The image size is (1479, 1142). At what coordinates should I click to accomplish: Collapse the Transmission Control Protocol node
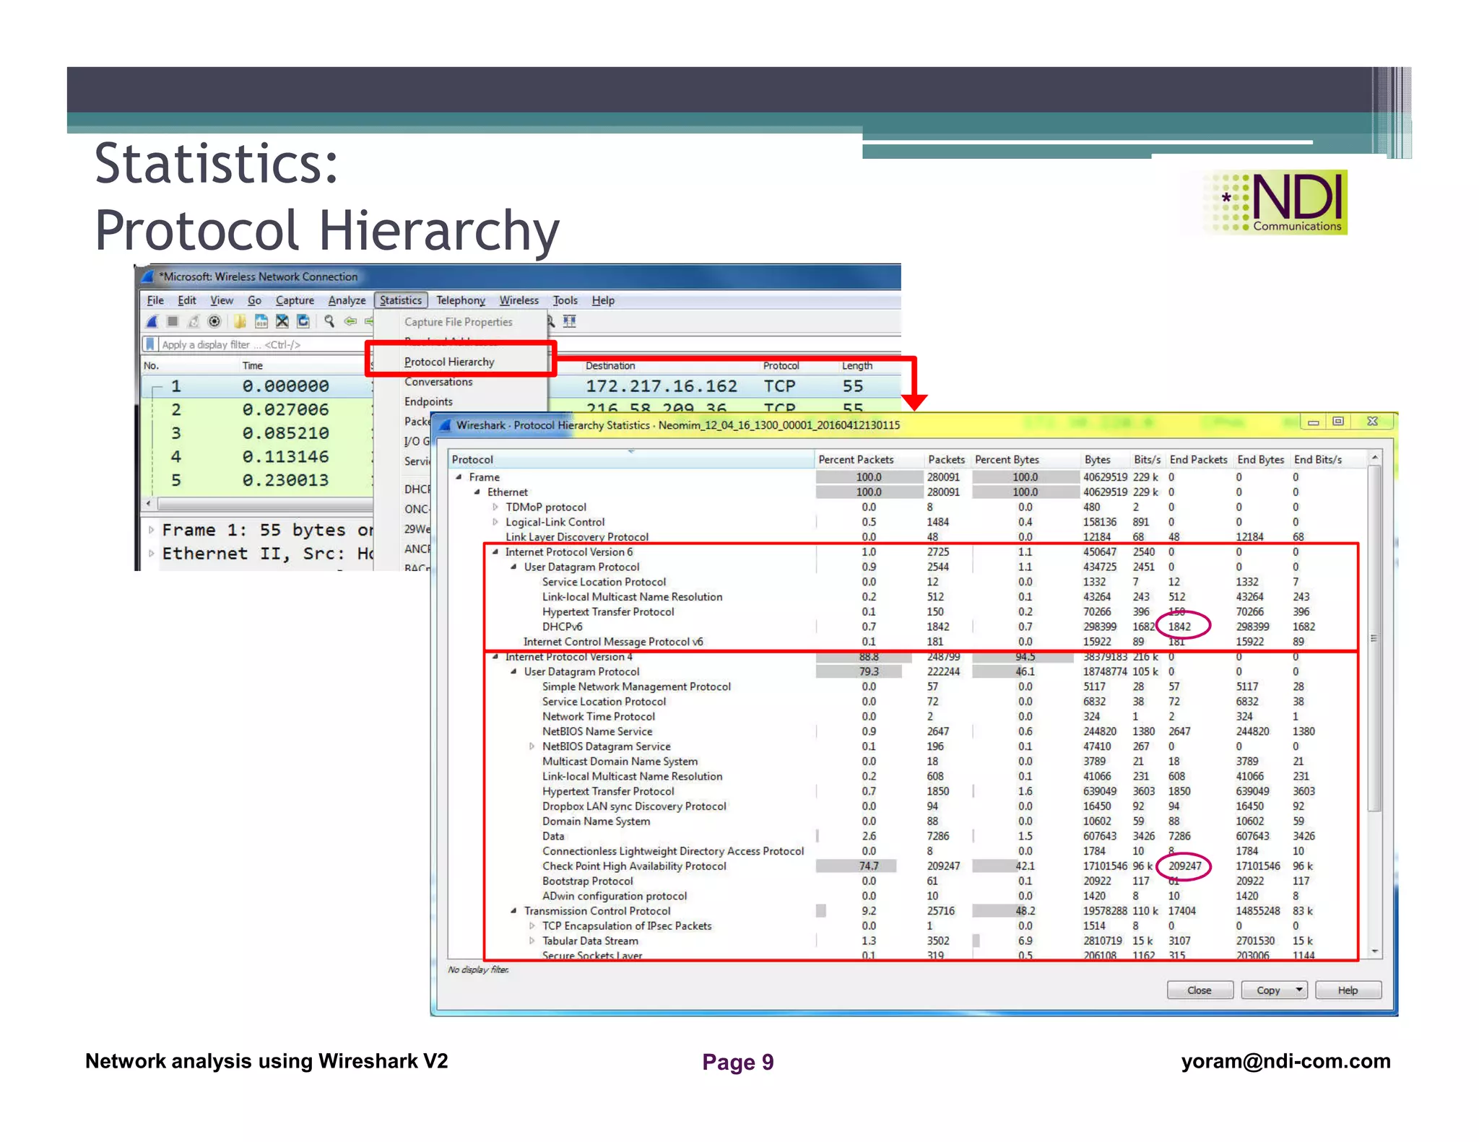(513, 911)
